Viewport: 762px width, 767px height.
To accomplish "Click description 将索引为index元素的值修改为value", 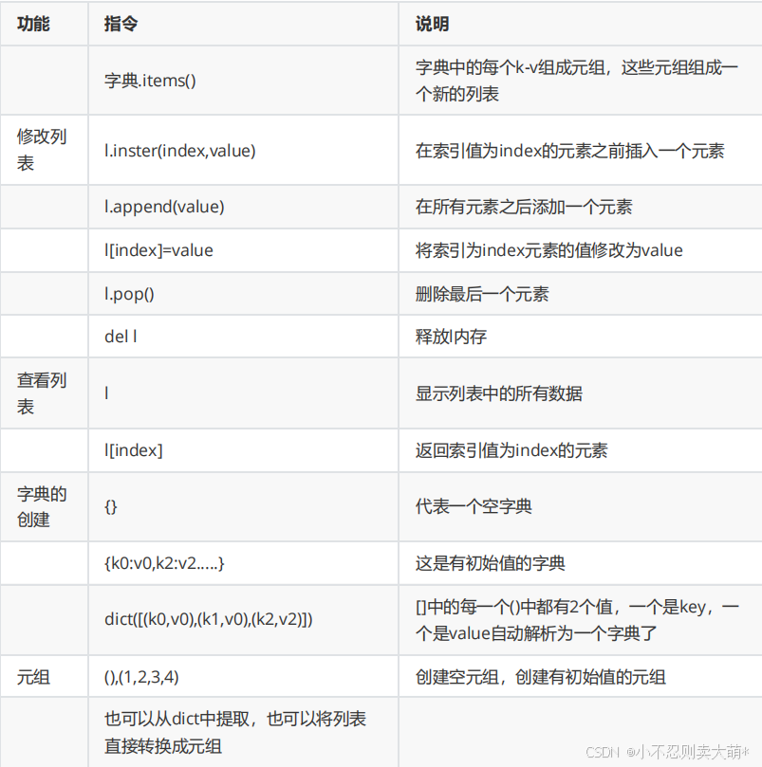I will pyautogui.click(x=549, y=250).
